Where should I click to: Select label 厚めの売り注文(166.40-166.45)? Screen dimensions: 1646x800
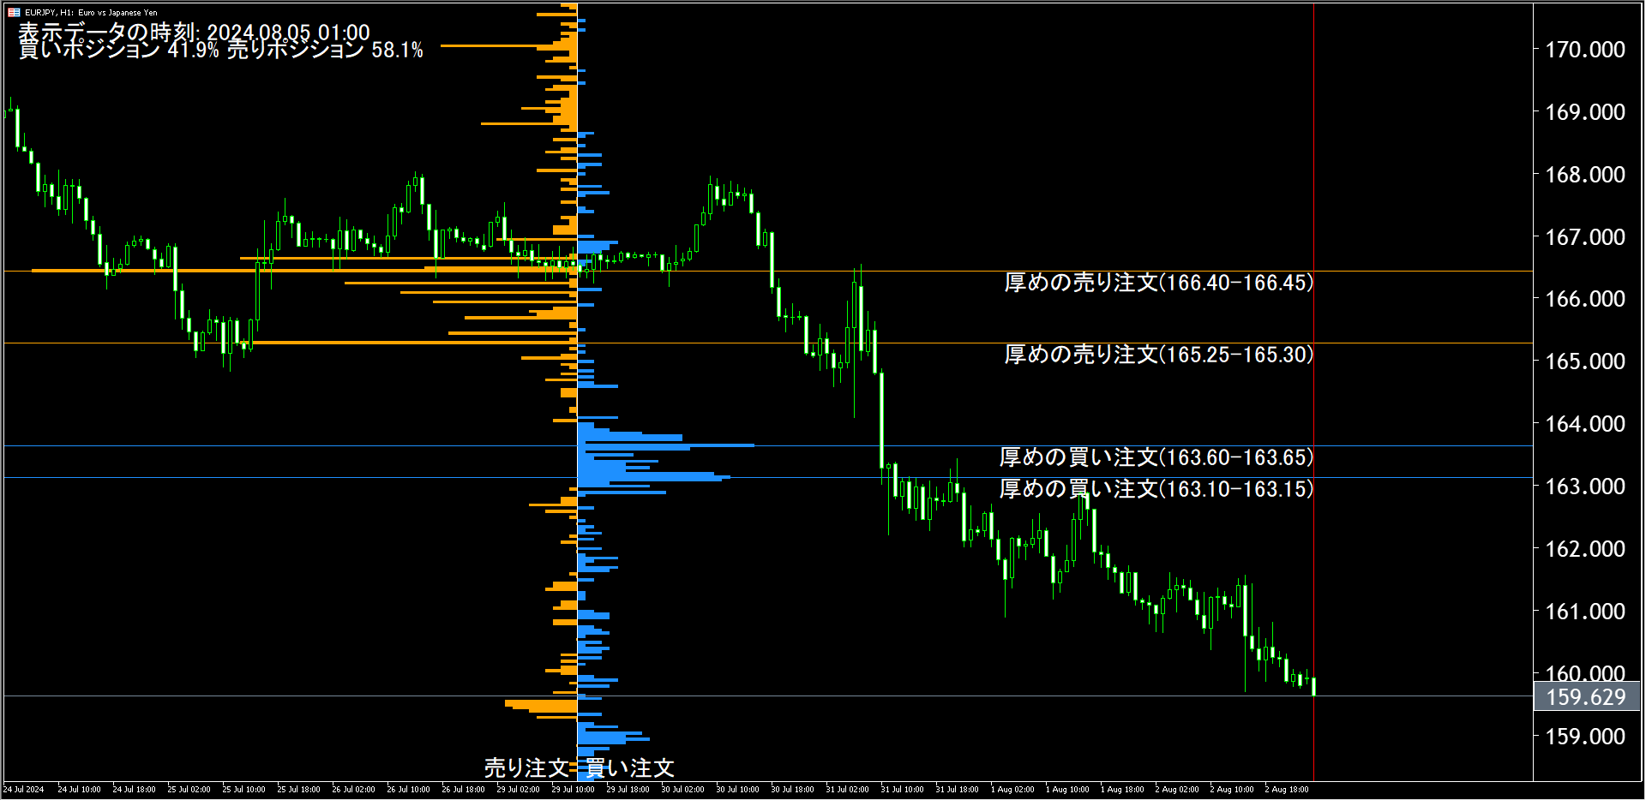point(1158,283)
